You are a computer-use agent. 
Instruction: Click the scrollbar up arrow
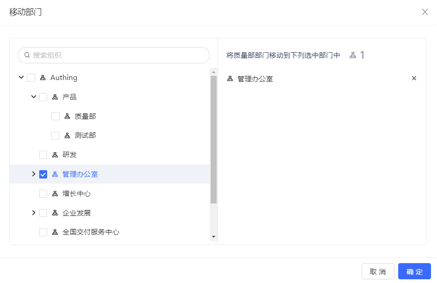pos(213,72)
